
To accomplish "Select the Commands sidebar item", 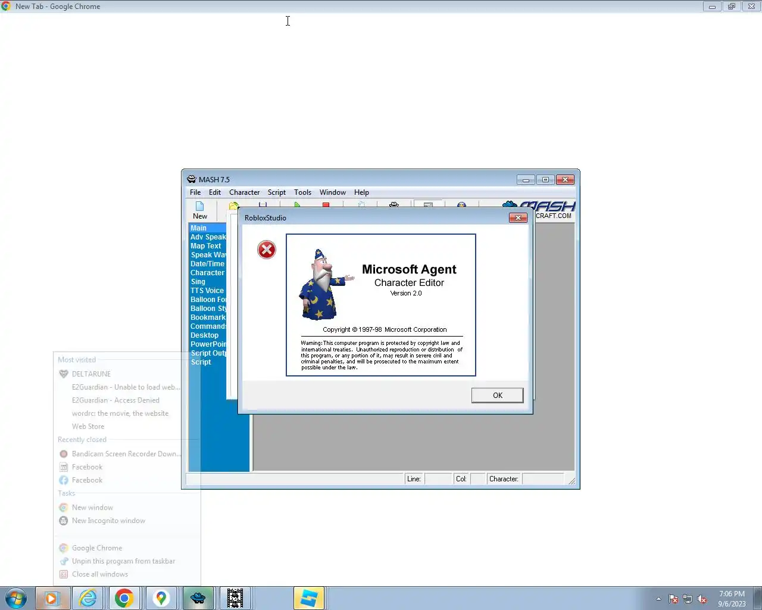I will point(208,326).
